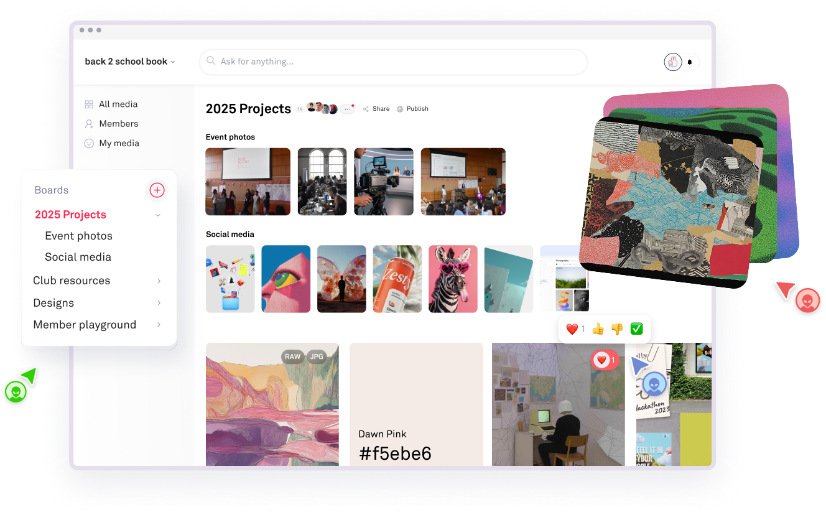Expand the Club resources board
The width and height of the screenshot is (826, 517).
[159, 281]
